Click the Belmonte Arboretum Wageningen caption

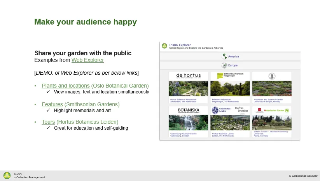[x=225, y=100]
